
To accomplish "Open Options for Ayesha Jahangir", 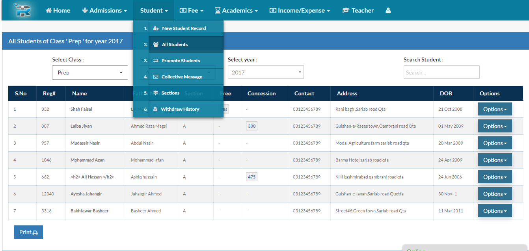I will [x=495, y=194].
